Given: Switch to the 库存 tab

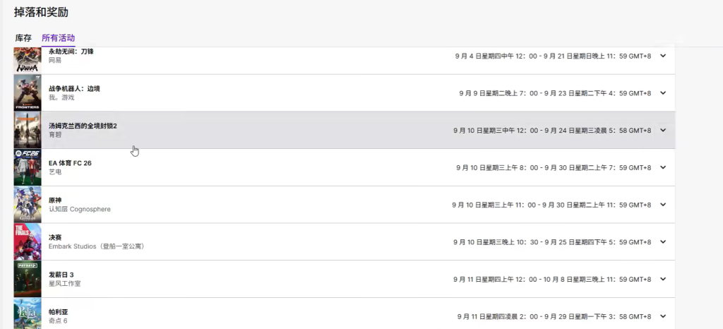Looking at the screenshot, I should click(x=23, y=37).
